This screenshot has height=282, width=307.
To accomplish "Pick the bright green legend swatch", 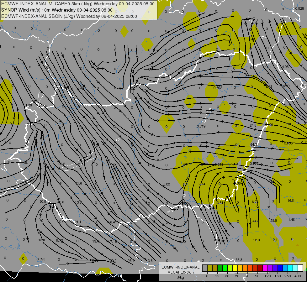I will [x=225, y=268].
